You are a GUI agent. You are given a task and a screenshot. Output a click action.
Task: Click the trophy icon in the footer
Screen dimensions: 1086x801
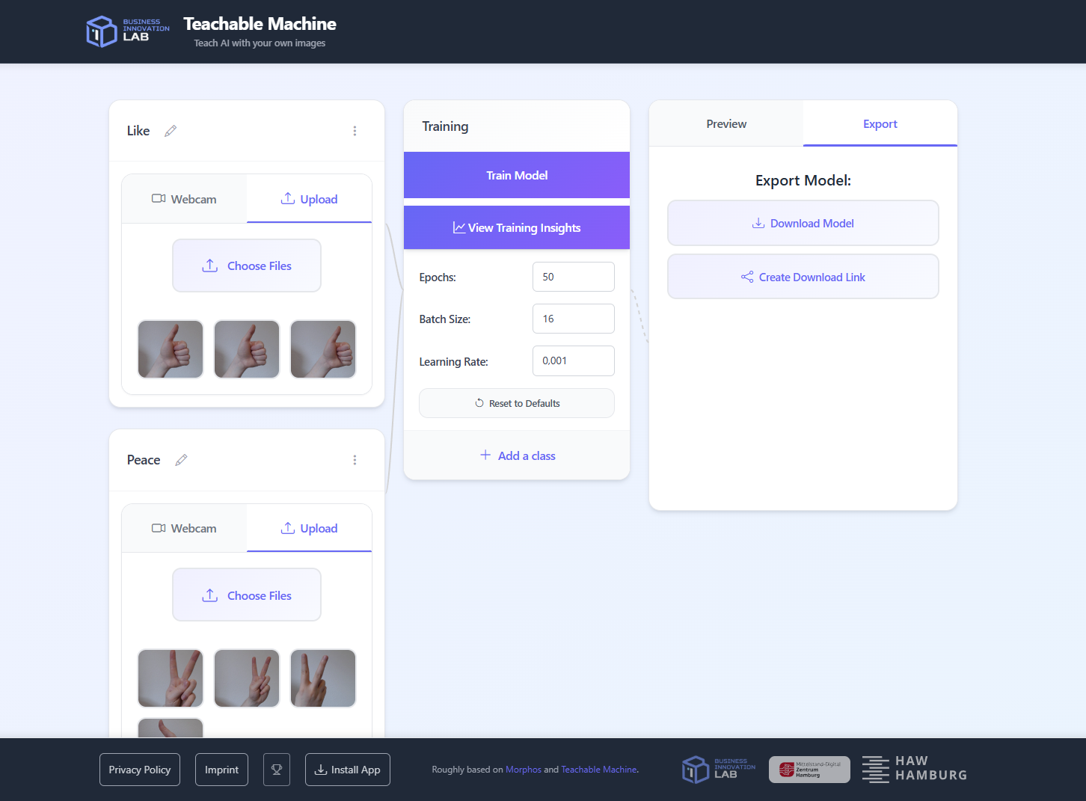(277, 770)
